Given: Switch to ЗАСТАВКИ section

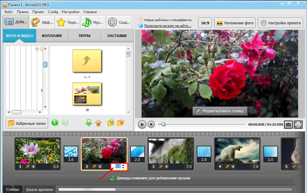Looking at the screenshot, I should 117,36.
